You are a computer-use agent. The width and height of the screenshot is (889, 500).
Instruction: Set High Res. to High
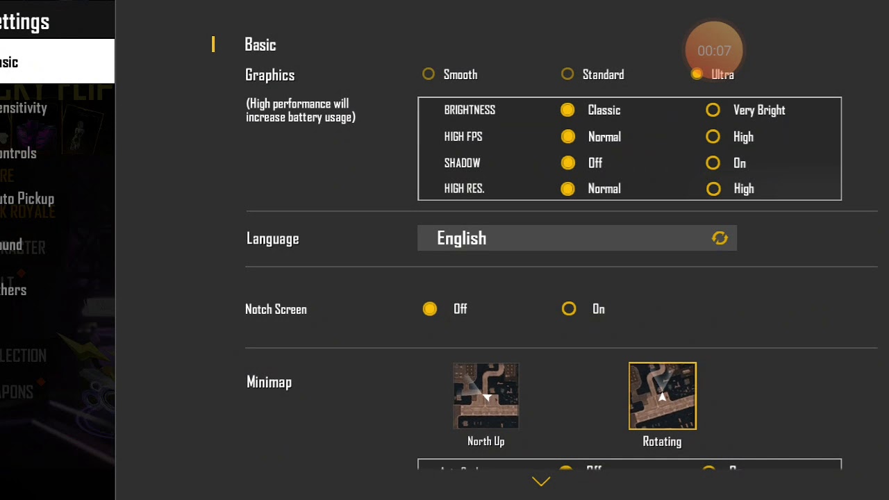[x=713, y=189]
